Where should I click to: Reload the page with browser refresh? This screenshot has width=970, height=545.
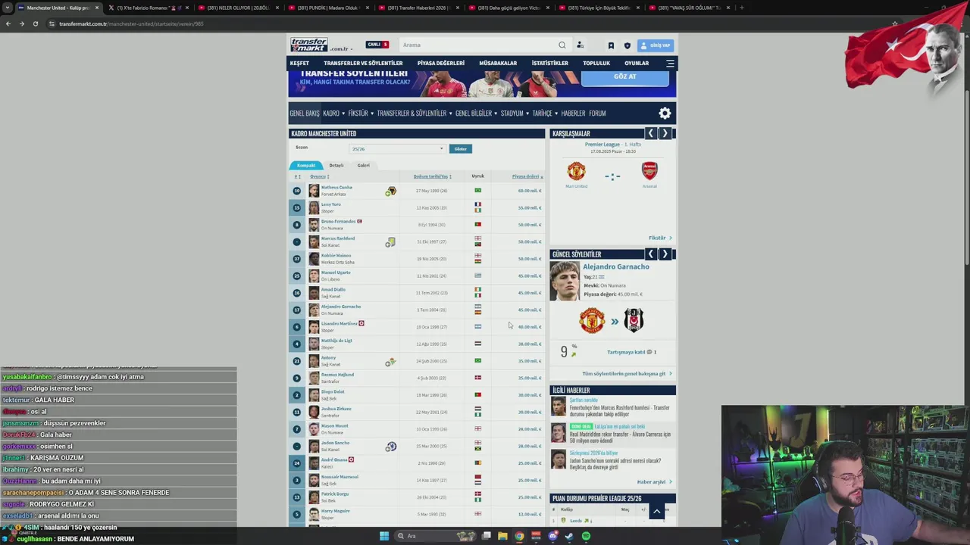pyautogui.click(x=35, y=23)
